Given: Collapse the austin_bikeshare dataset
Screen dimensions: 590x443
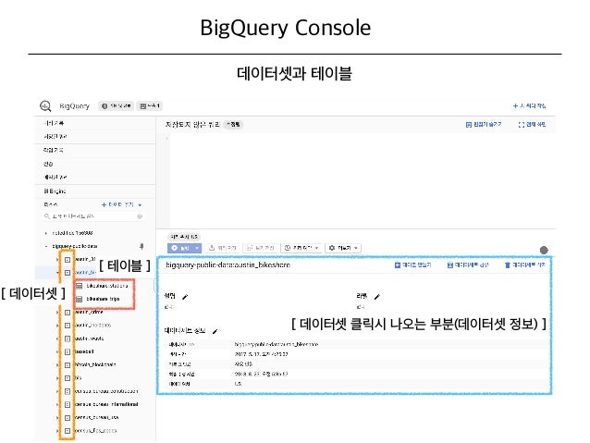Looking at the screenshot, I should pyautogui.click(x=57, y=272).
